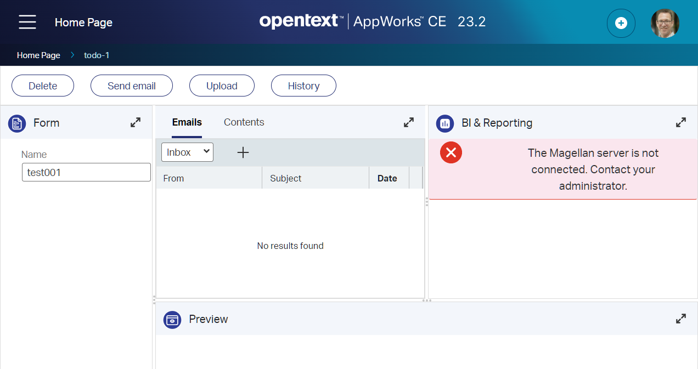This screenshot has width=698, height=369.
Task: Open the hamburger navigation menu
Action: pos(27,22)
